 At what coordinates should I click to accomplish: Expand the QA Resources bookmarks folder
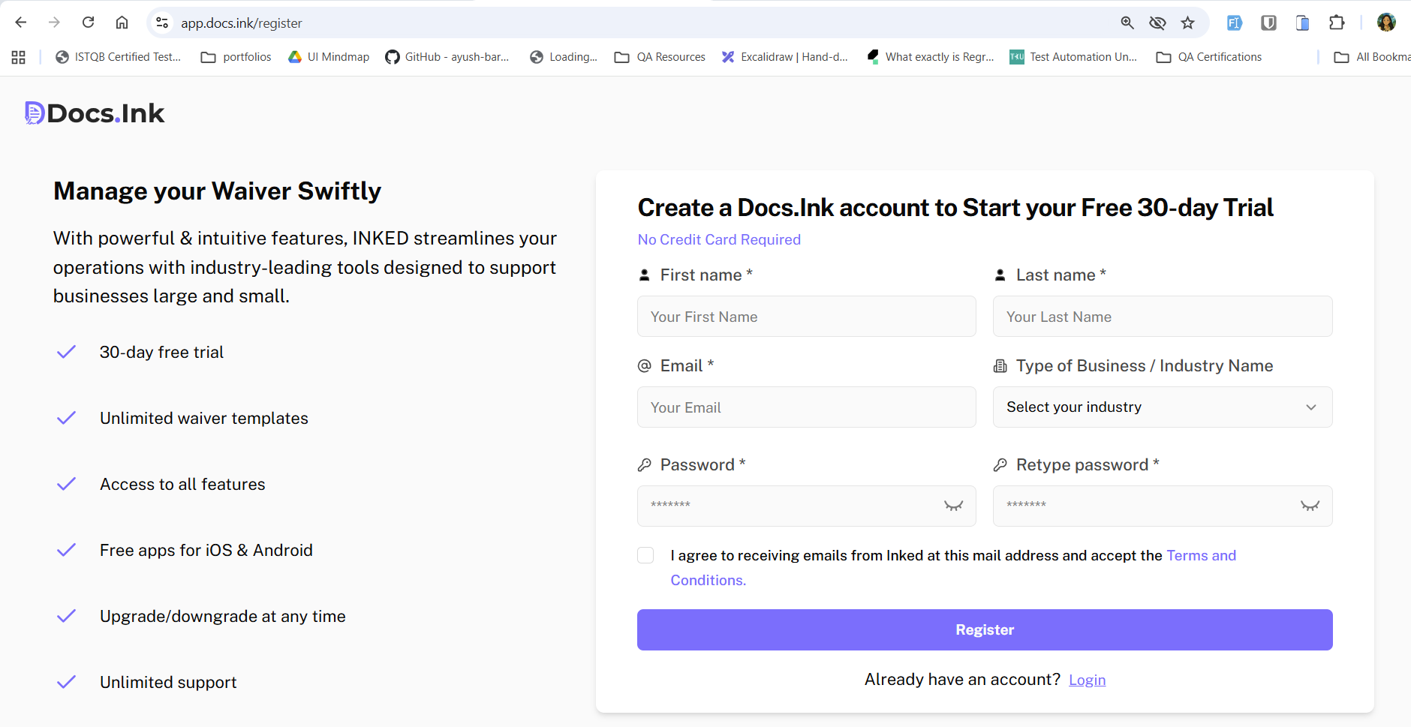tap(660, 57)
